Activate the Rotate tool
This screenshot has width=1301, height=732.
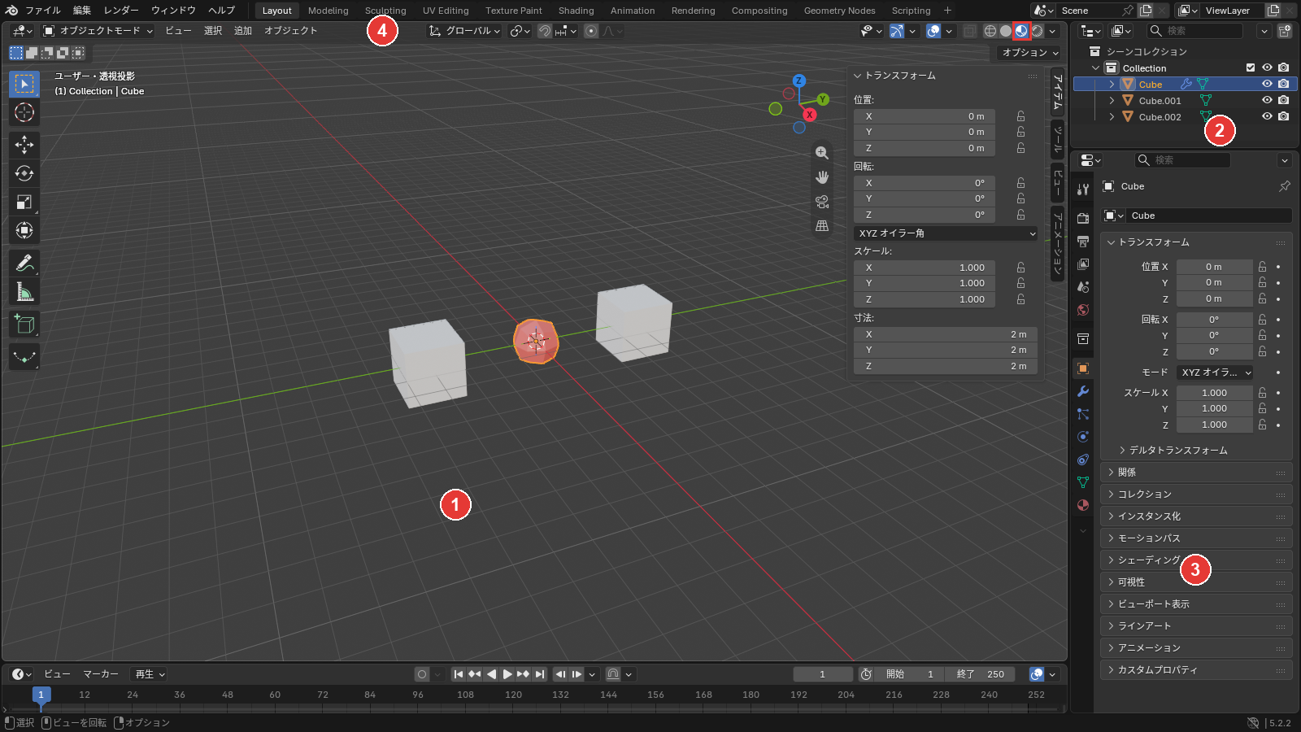tap(24, 173)
